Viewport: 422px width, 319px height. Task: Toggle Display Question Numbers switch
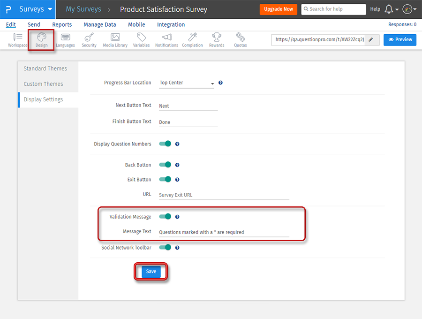pyautogui.click(x=165, y=144)
